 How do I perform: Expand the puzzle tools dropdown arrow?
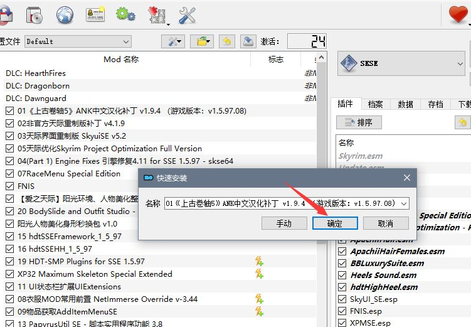(x=168, y=24)
